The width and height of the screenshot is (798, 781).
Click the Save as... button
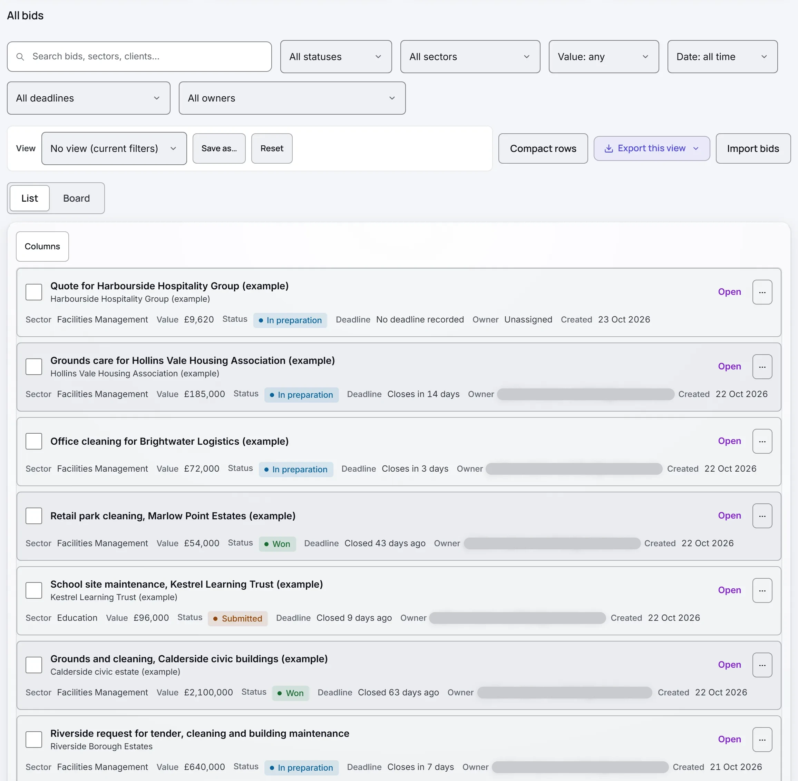coord(219,148)
